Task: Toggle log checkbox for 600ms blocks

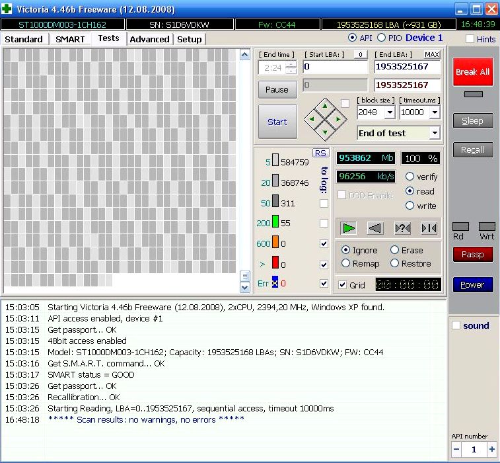Action: pyautogui.click(x=324, y=243)
